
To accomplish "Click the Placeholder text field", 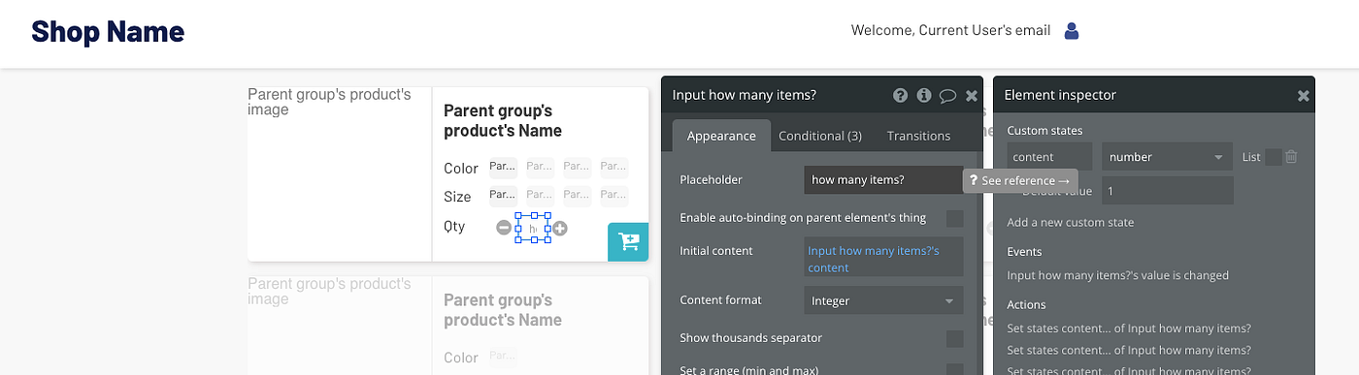I will coord(883,179).
